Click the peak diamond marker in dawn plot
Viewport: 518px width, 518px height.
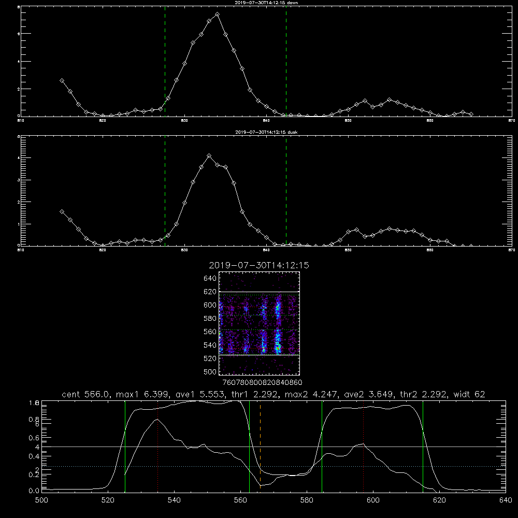(x=217, y=15)
